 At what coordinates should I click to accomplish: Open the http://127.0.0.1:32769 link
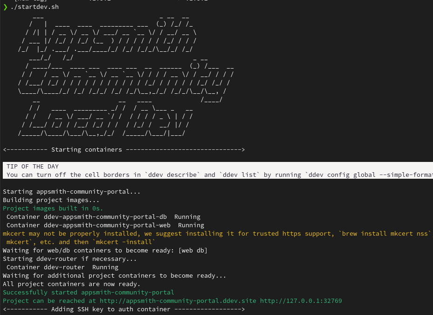tap(301, 301)
